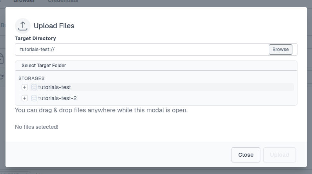The width and height of the screenshot is (312, 174).
Task: Click the Select Target Folder panel header
Action: coord(44,66)
